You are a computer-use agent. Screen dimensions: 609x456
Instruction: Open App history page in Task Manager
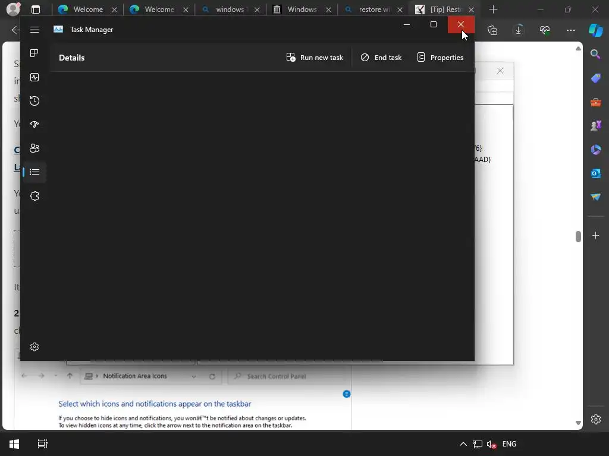(x=34, y=101)
